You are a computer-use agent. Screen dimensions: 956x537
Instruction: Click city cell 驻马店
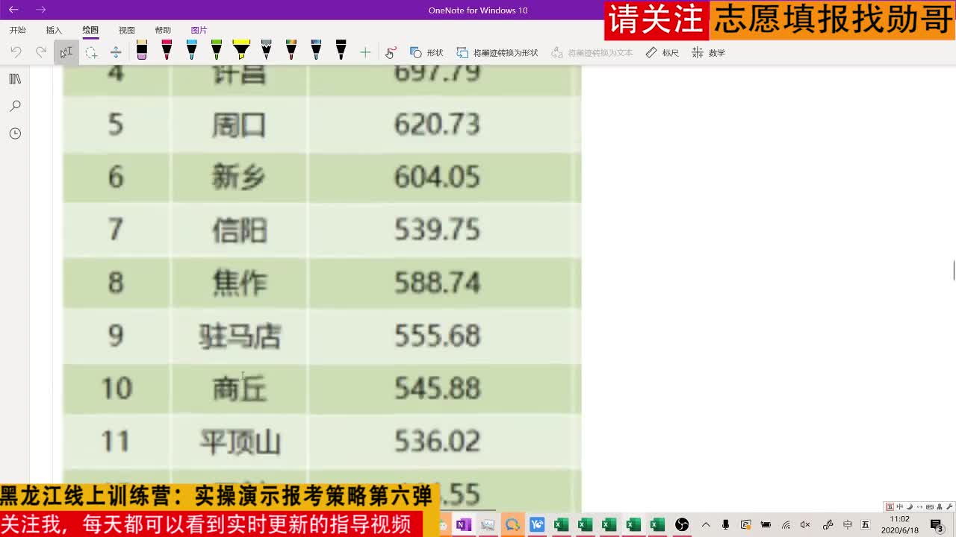coord(239,336)
